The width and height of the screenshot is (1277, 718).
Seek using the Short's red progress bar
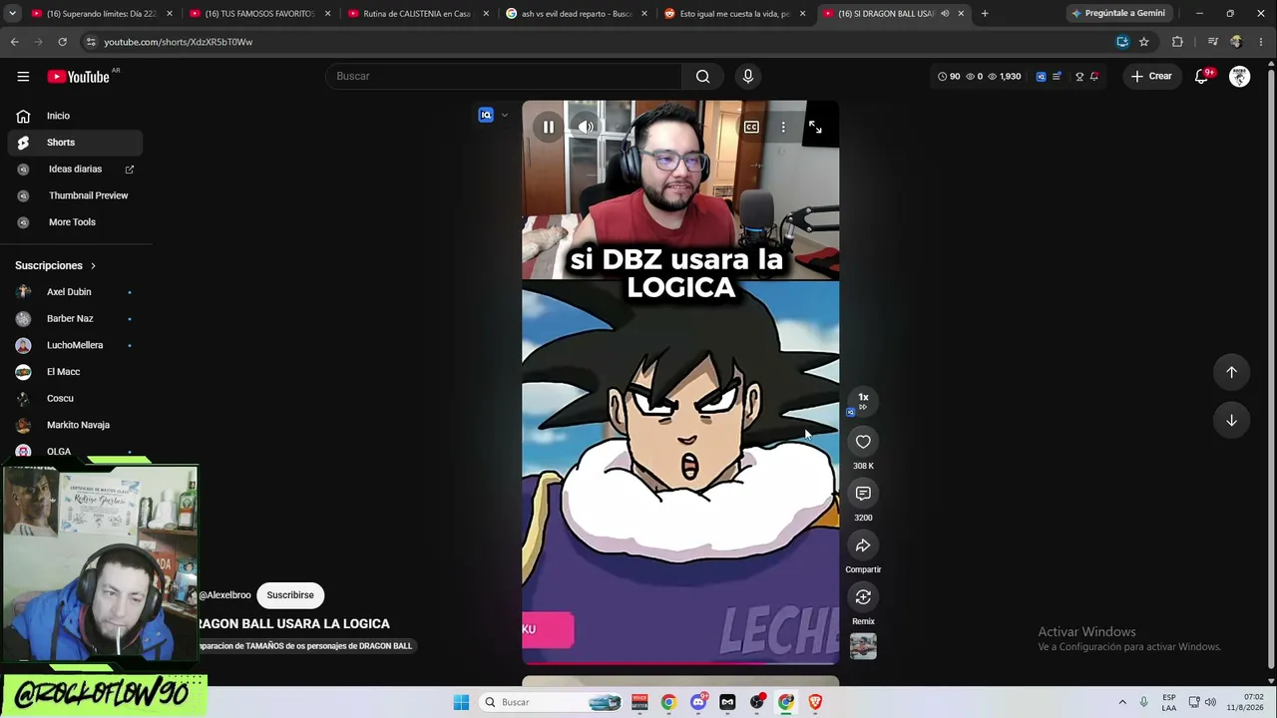point(680,662)
